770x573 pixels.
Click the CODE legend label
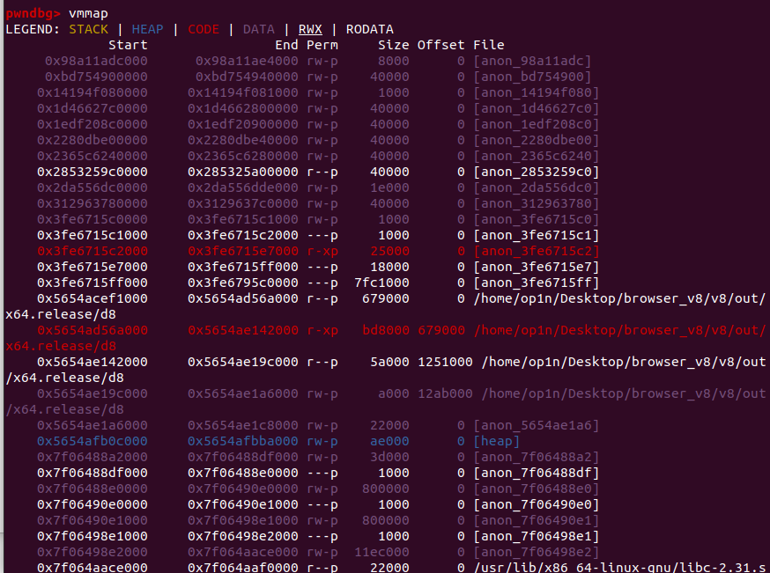coord(204,28)
